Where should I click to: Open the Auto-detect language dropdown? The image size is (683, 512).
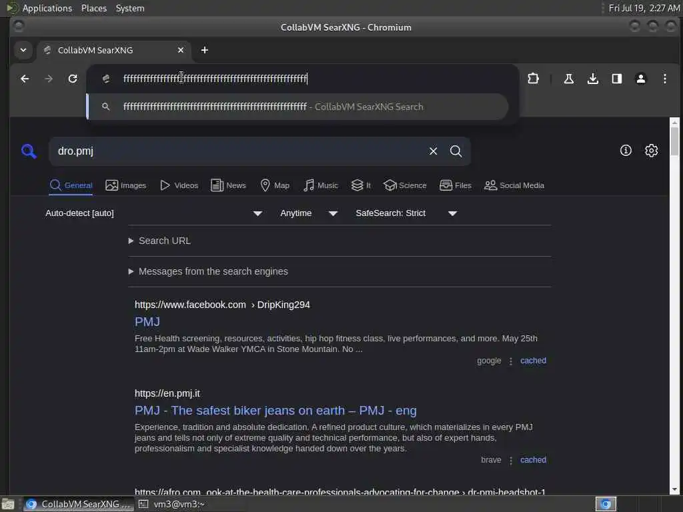point(154,213)
